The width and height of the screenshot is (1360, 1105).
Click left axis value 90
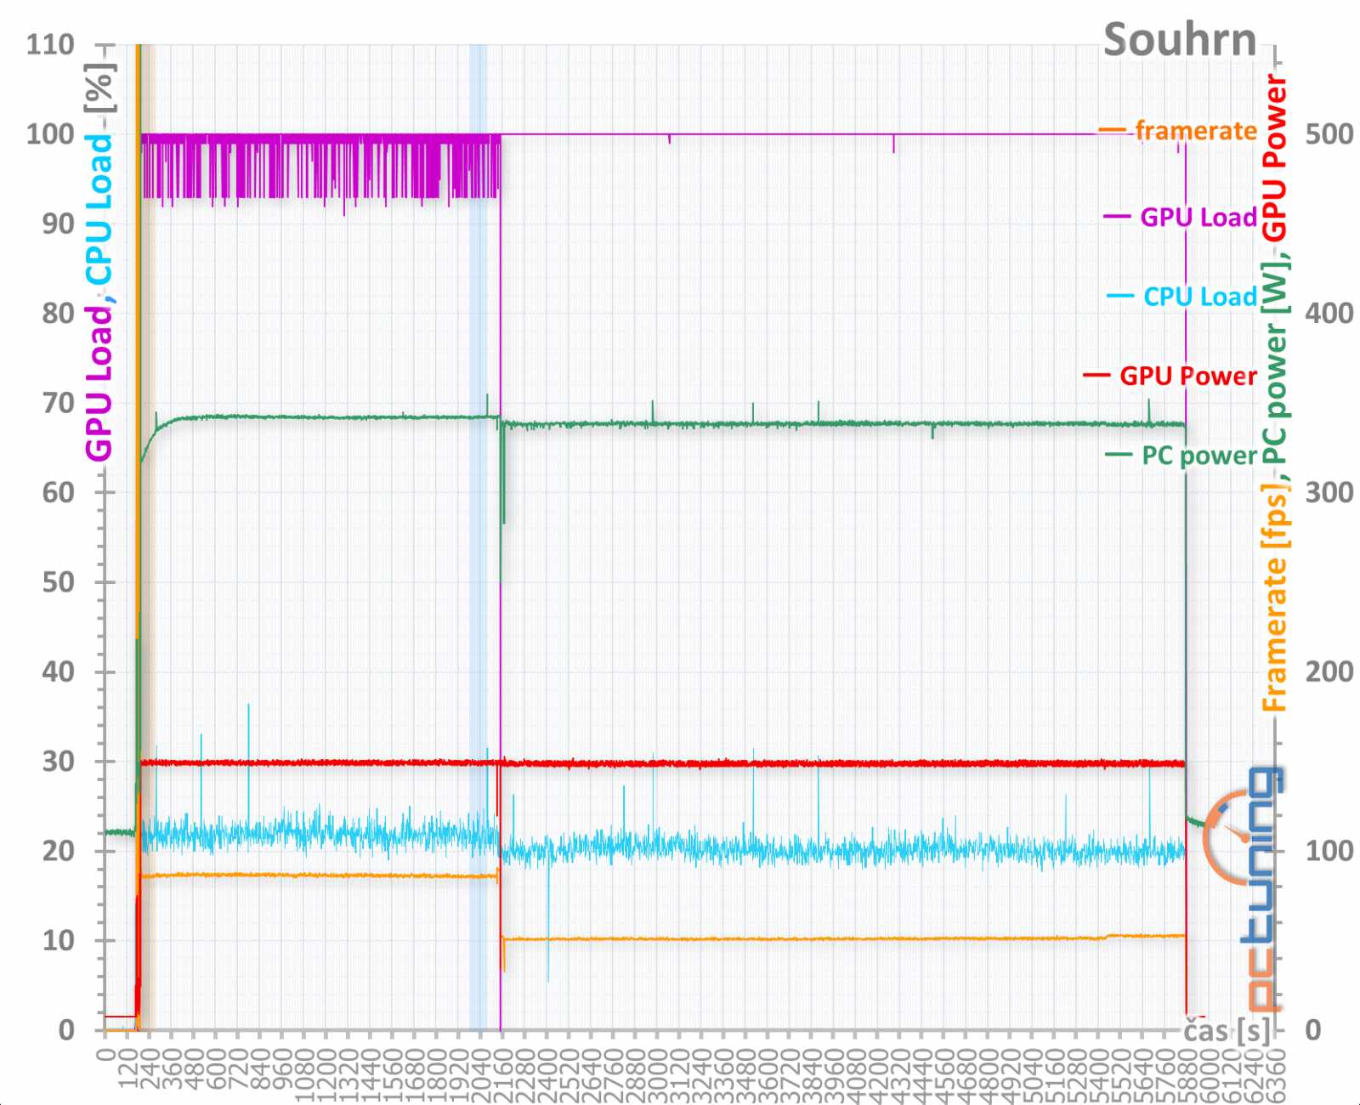pos(59,224)
